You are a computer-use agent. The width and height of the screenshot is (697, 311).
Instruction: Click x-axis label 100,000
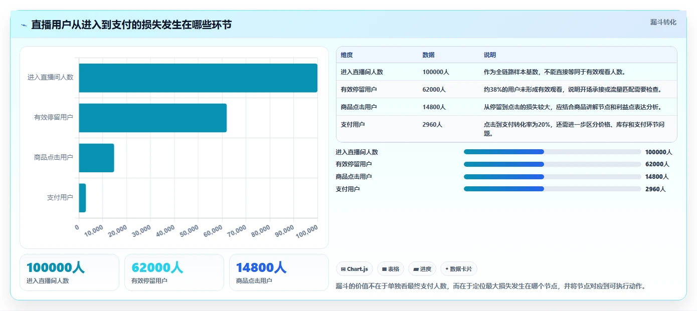click(306, 232)
